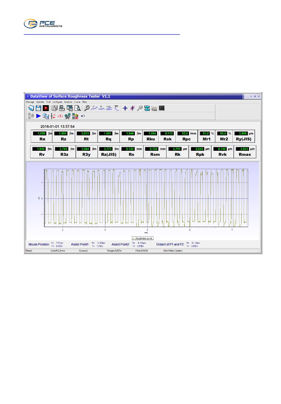Click the R3z parameter label
281x404 pixels.
(x=64, y=155)
